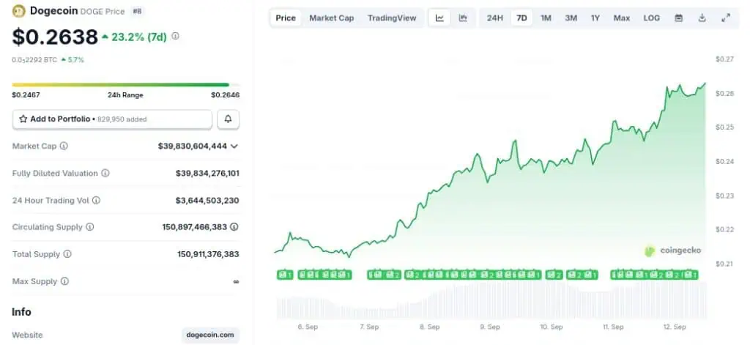Click the 9. Sep date axis label
Image resolution: width=750 pixels, height=345 pixels.
[x=490, y=327]
